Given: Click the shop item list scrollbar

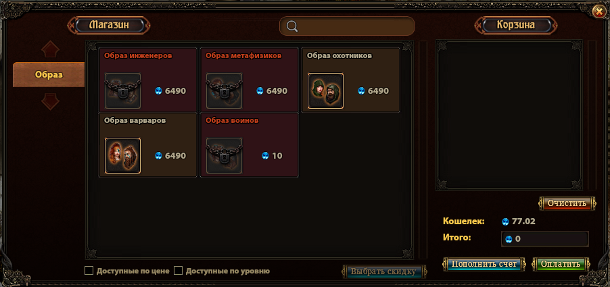Looking at the screenshot, I should (423, 150).
